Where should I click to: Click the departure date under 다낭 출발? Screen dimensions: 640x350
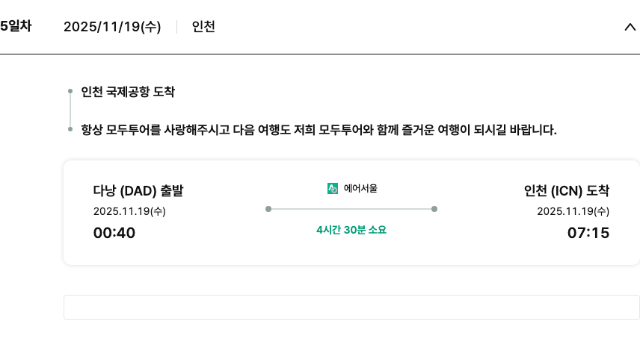[129, 211]
